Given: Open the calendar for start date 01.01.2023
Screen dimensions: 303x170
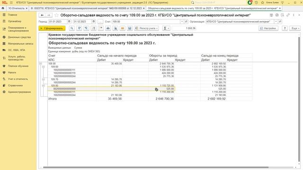Looking at the screenshot, I should click(69, 22).
